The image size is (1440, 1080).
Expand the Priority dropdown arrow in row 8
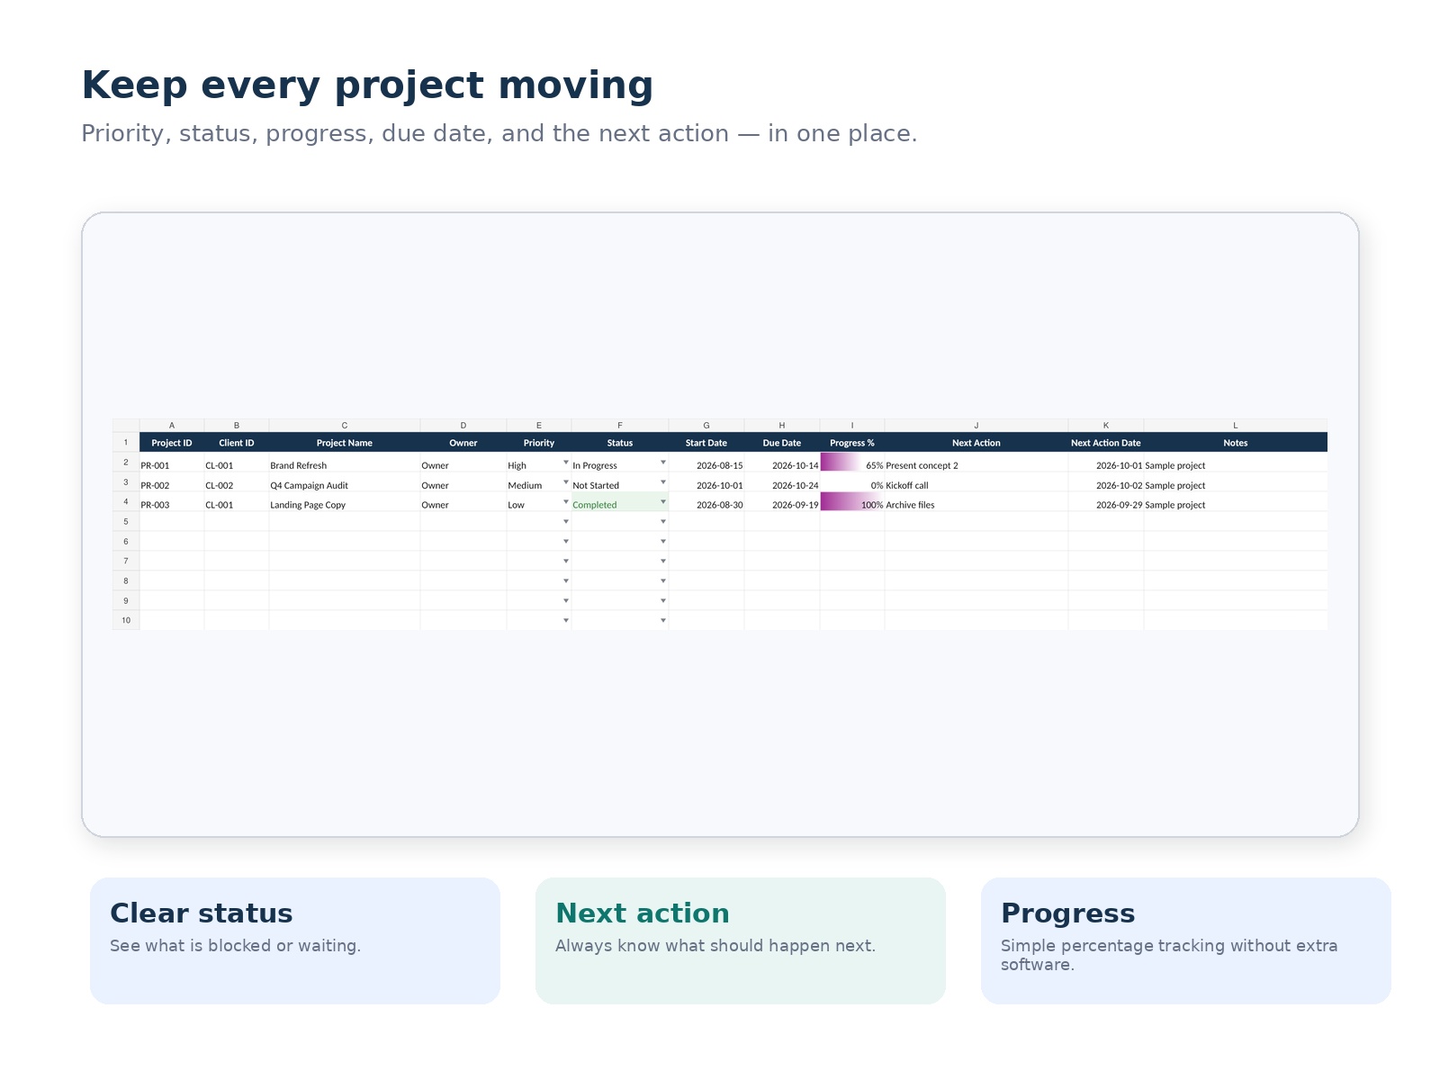point(566,581)
